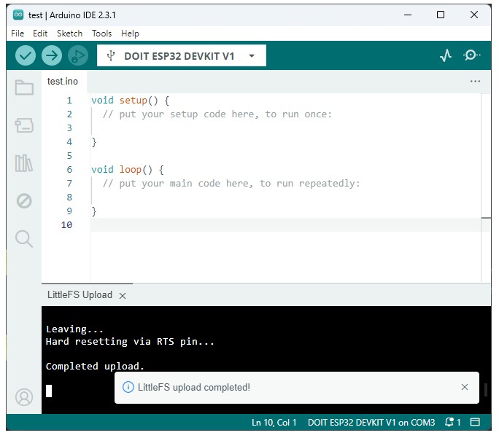The width and height of the screenshot is (499, 438).
Task: Open the Search sidebar panel
Action: (24, 239)
